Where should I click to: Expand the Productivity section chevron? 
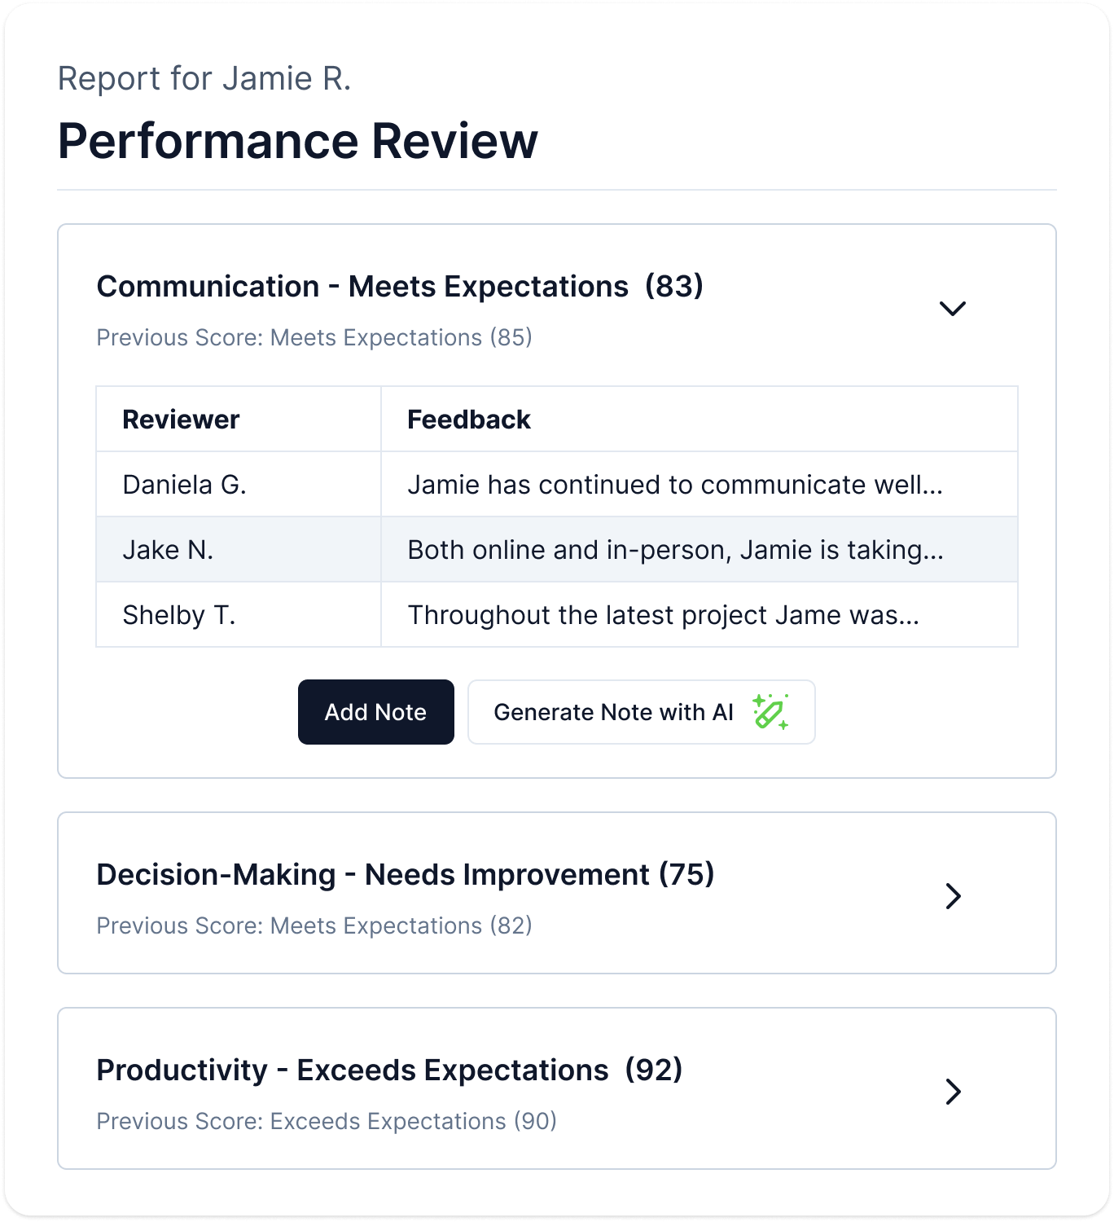pyautogui.click(x=953, y=1091)
